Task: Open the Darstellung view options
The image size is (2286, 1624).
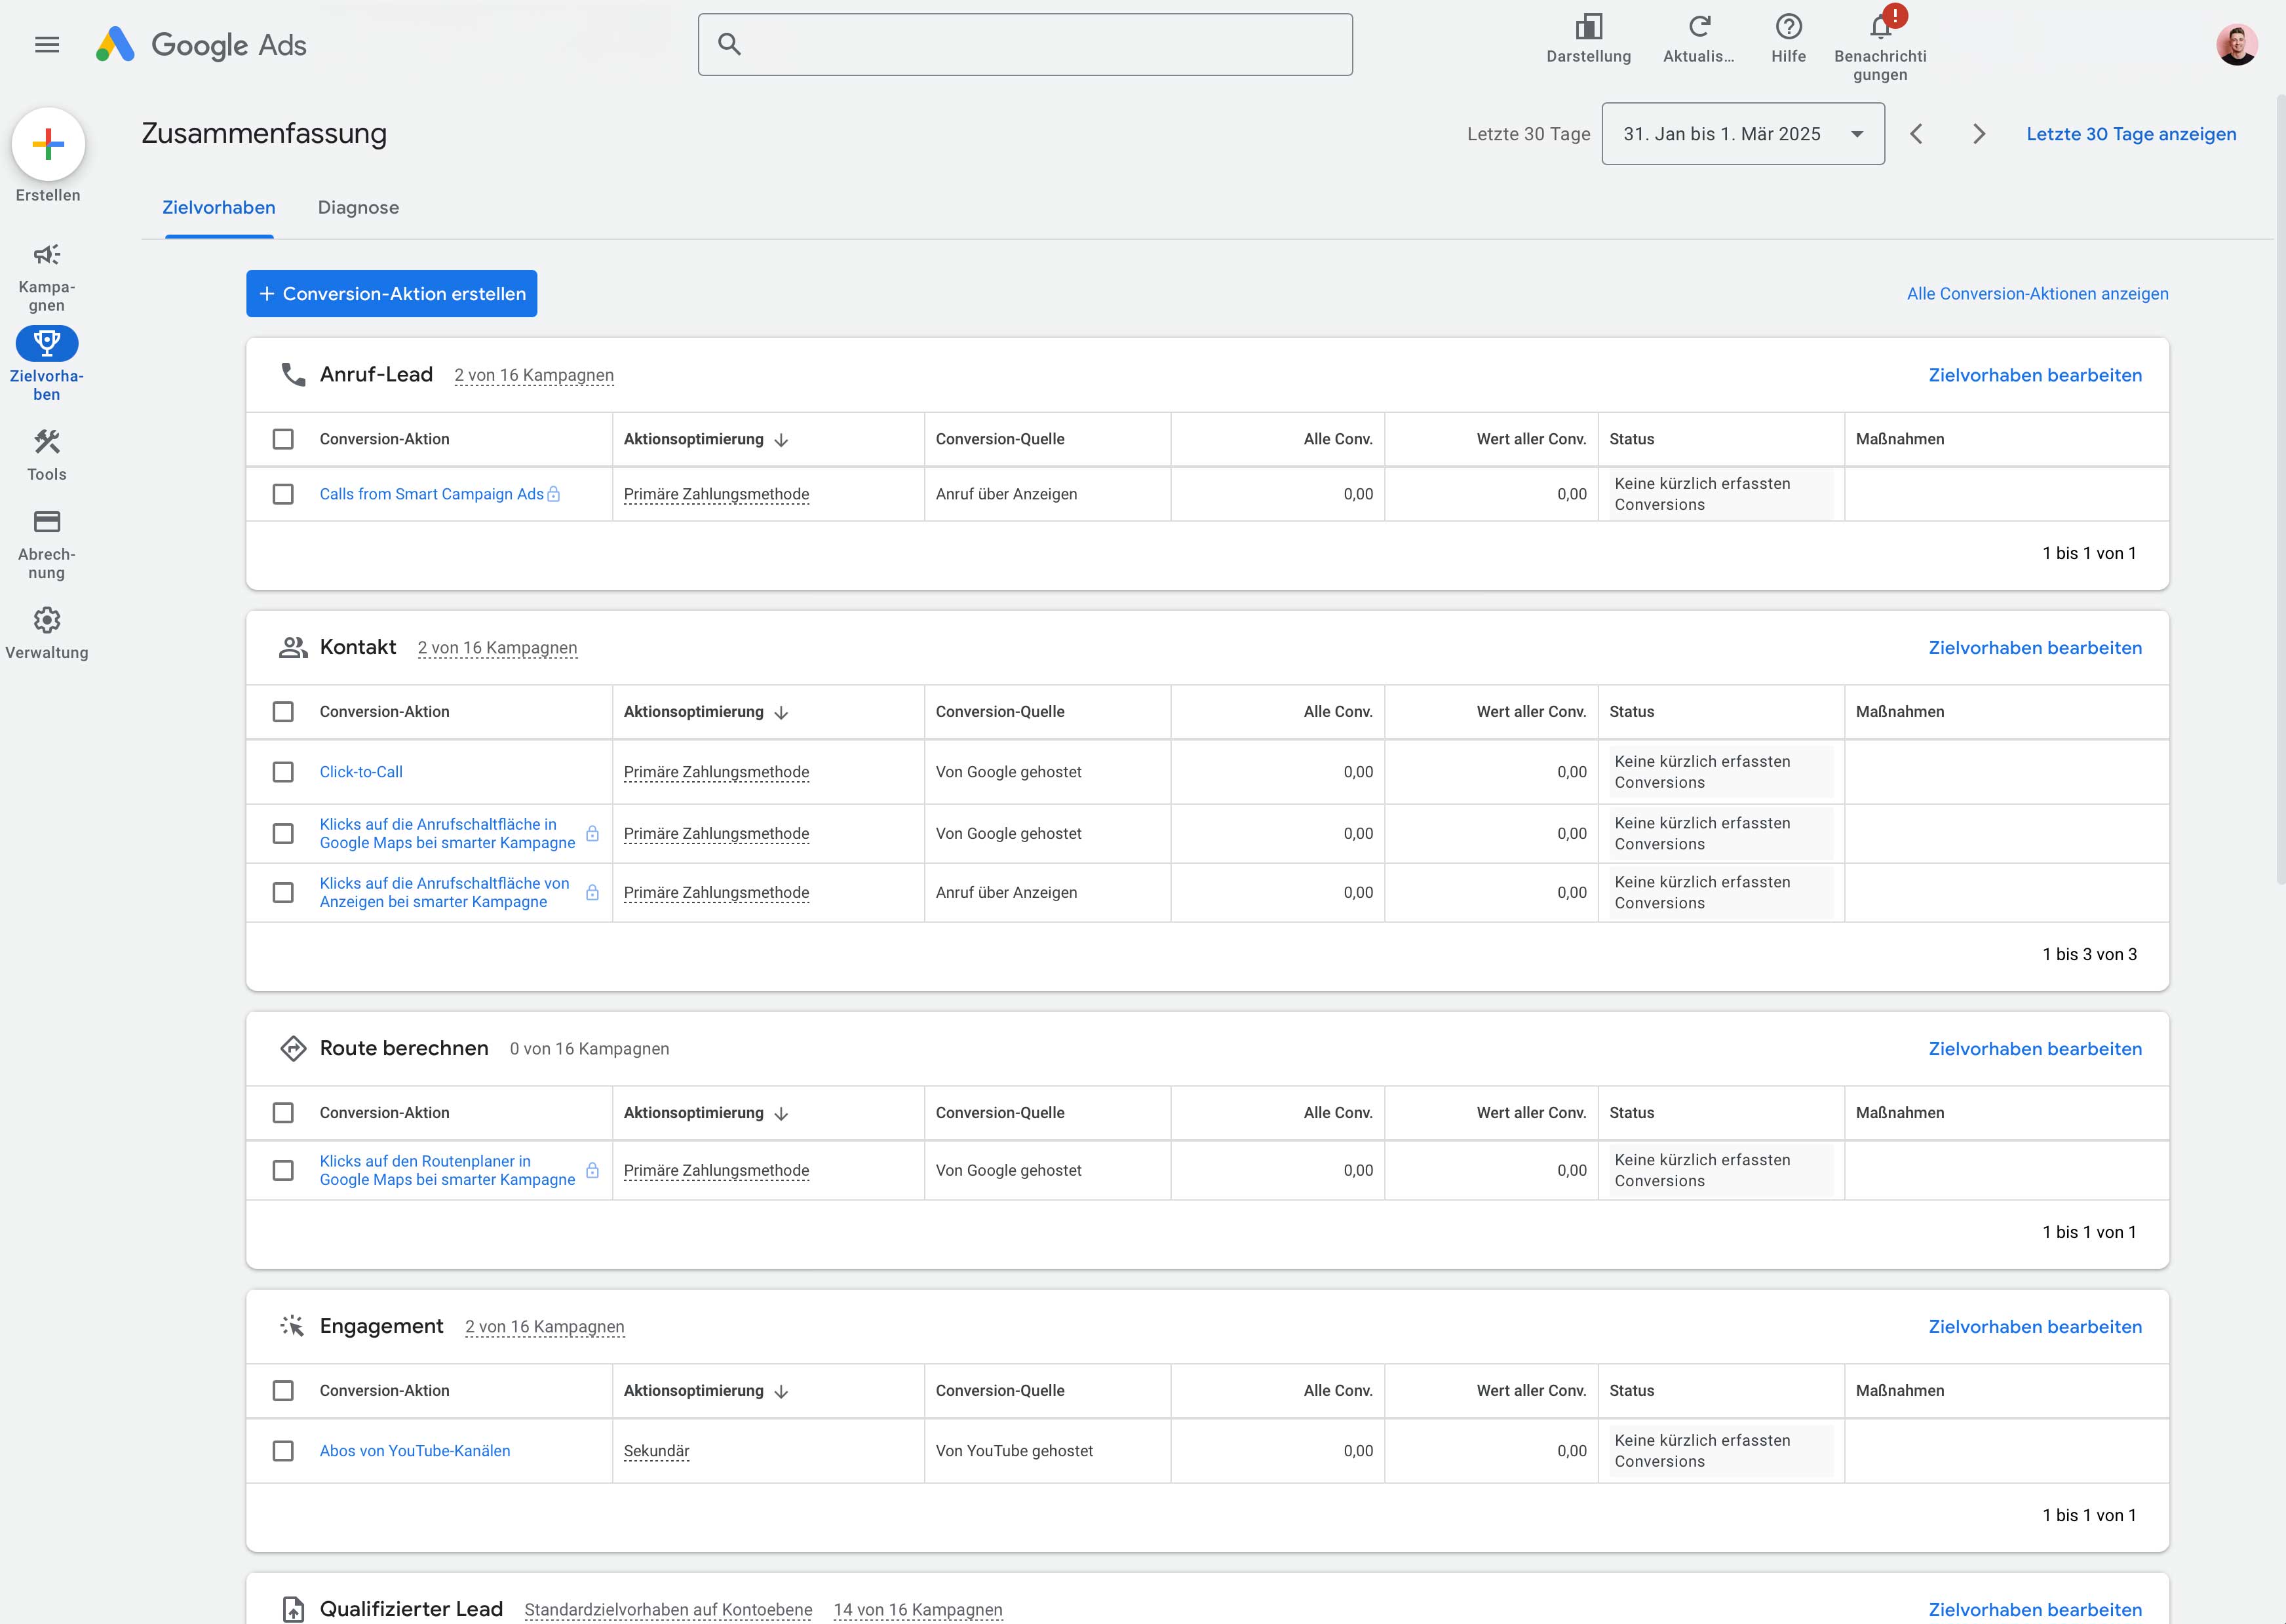Action: (x=1588, y=27)
